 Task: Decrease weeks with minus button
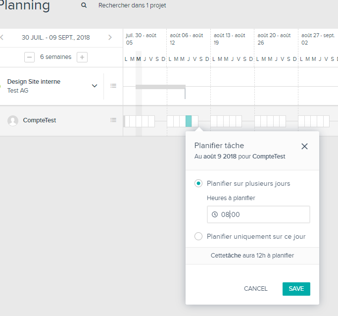[x=29, y=57]
